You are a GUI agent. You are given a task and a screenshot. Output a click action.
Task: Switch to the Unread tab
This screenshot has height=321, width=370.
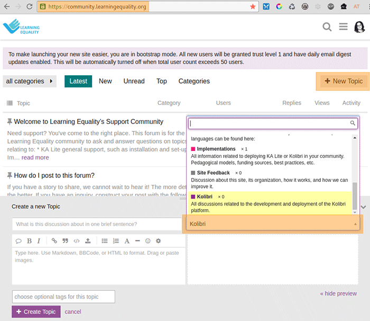coord(134,81)
